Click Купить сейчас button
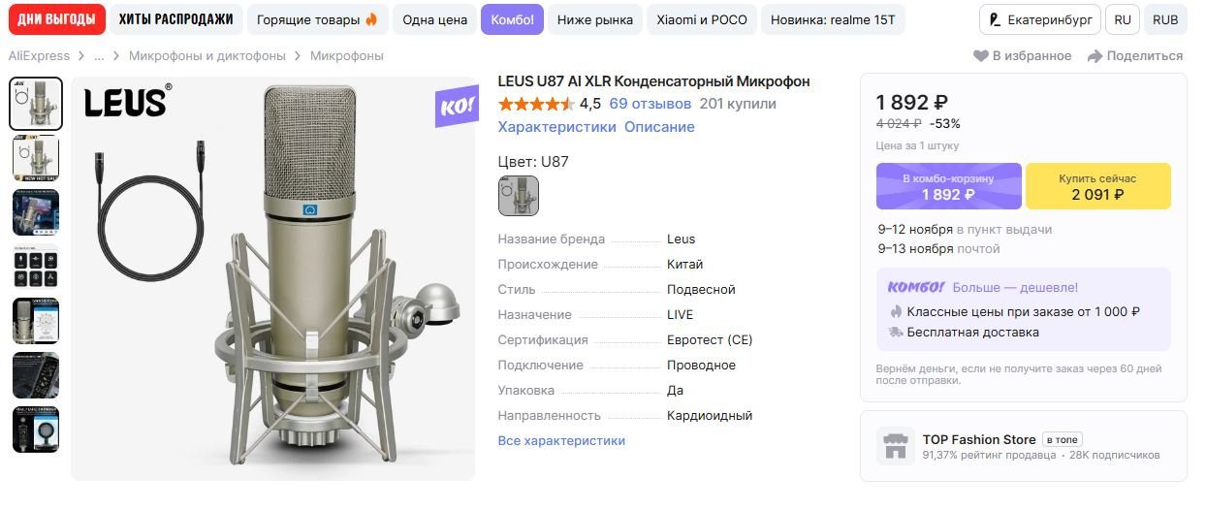 coord(1097,186)
